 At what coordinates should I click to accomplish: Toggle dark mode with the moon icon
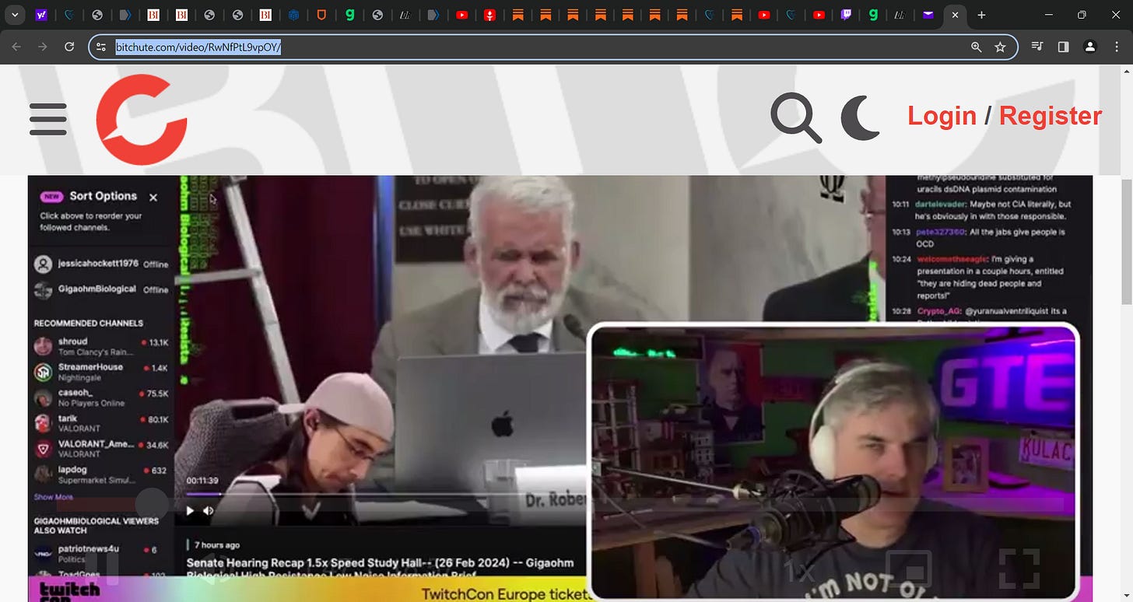[x=860, y=118]
